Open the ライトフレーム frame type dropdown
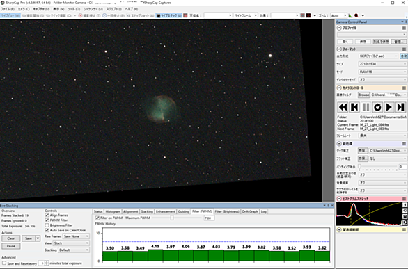Image resolution: width=408 pixels, height=269 pixels. (x=245, y=15)
